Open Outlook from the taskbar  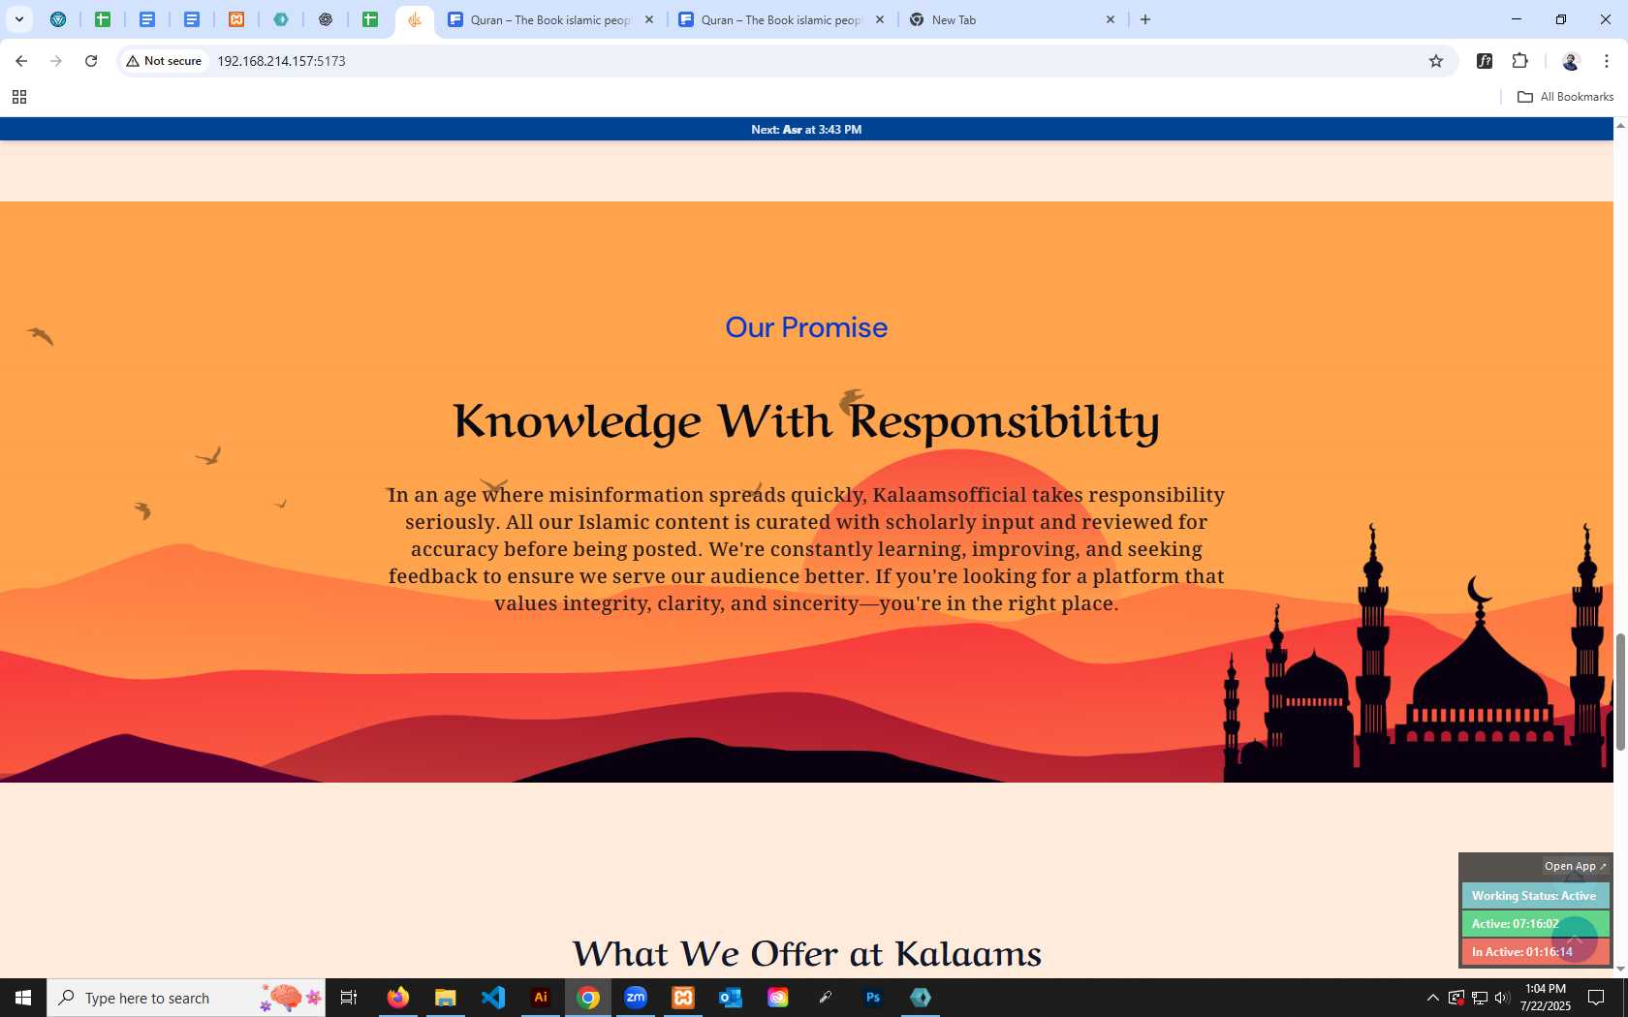[731, 998]
